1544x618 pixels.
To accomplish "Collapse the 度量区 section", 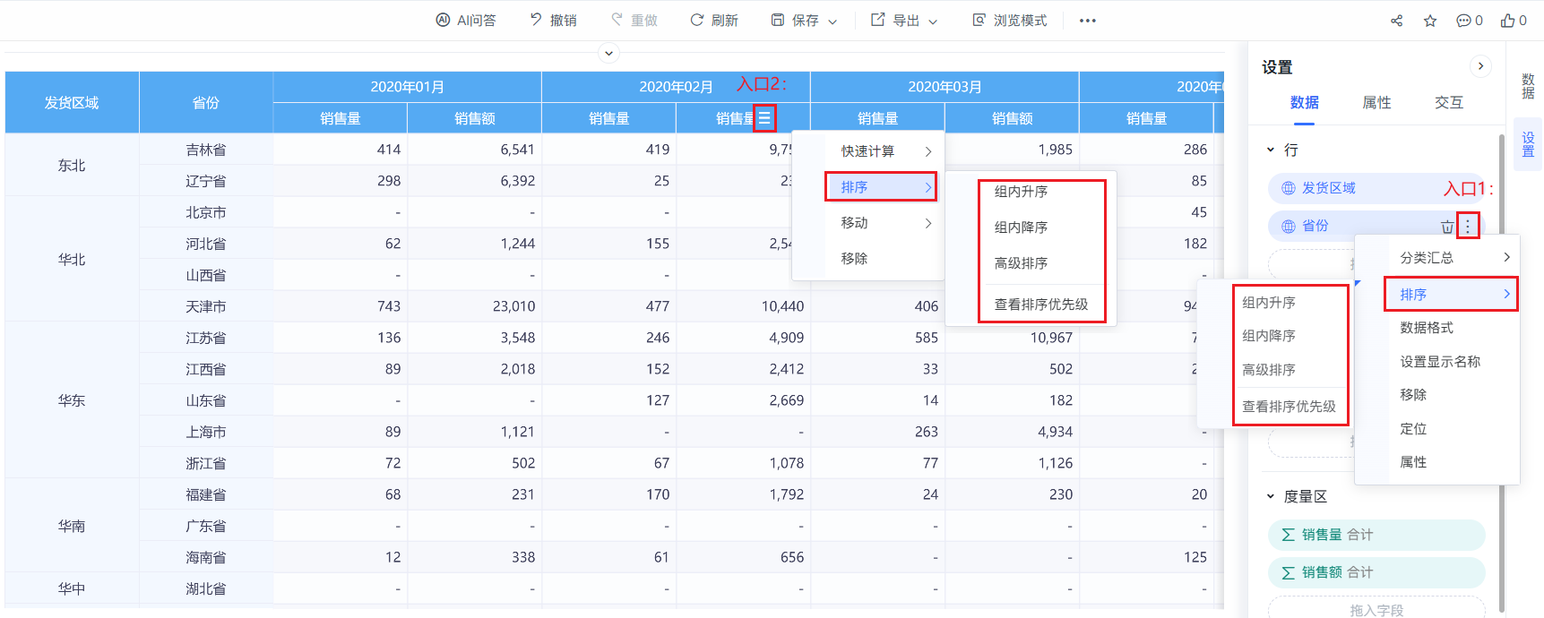I will [x=1271, y=496].
